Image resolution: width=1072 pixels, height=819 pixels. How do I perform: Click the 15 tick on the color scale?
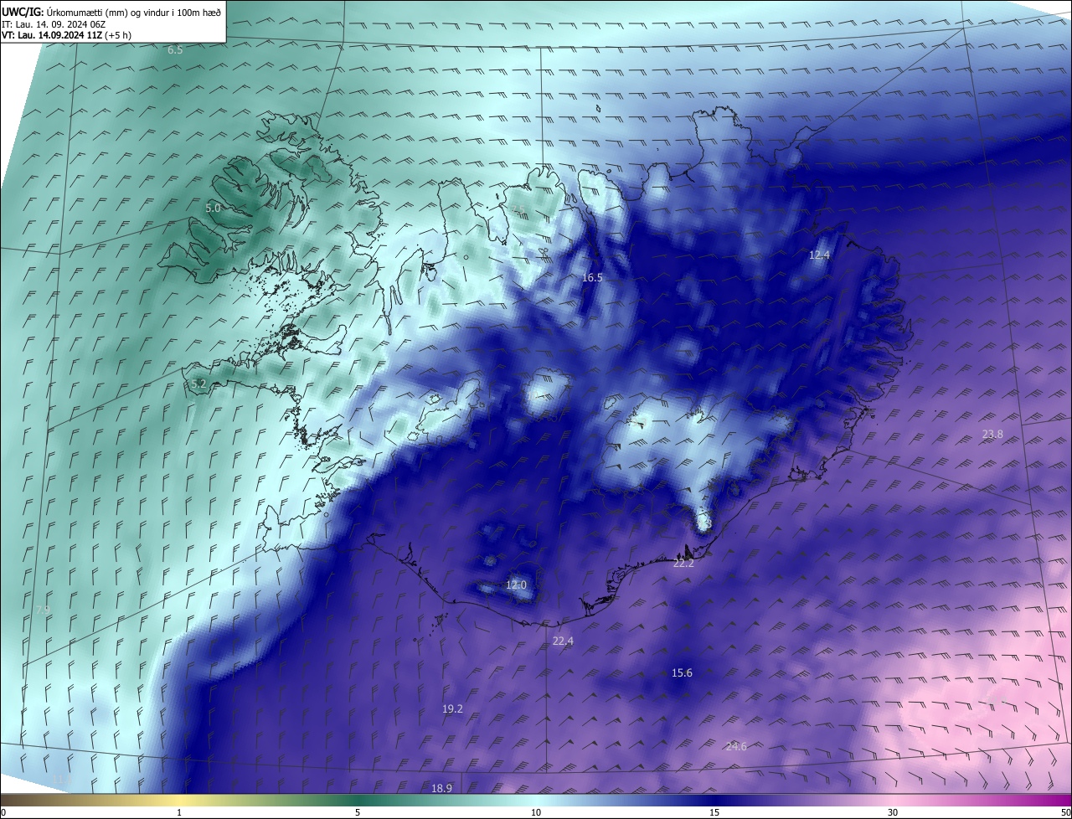pos(714,812)
